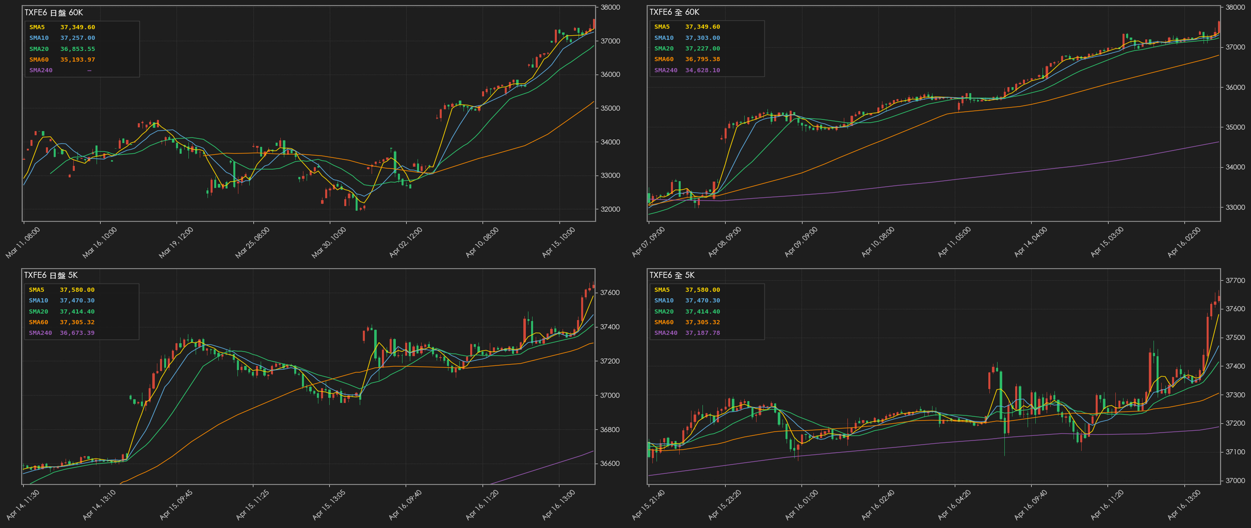Click SMA240 value 34,628.10 in 全 60K legend
Image resolution: width=1251 pixels, height=528 pixels.
tap(702, 70)
